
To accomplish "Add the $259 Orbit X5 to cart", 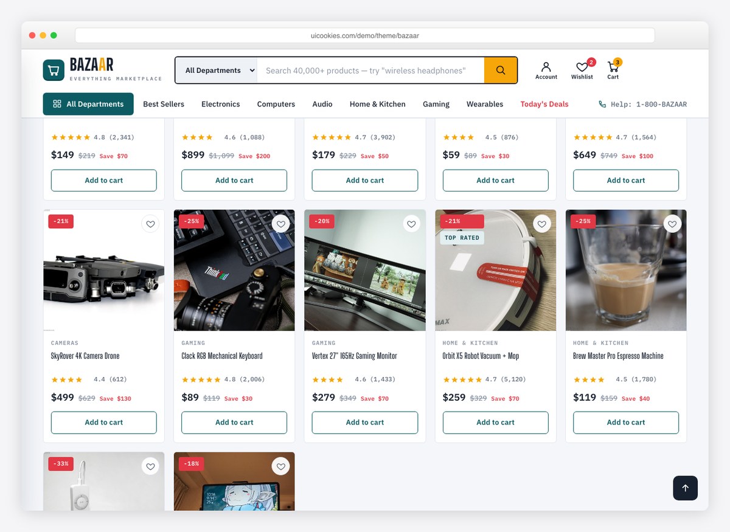I will [x=495, y=423].
